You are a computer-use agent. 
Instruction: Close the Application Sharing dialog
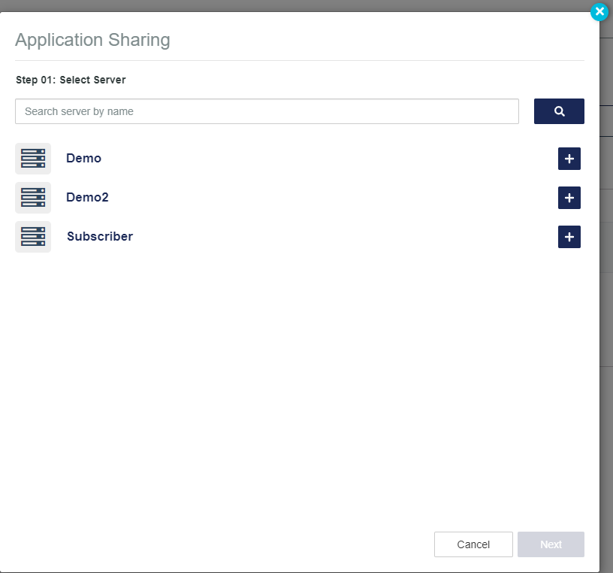coord(599,12)
